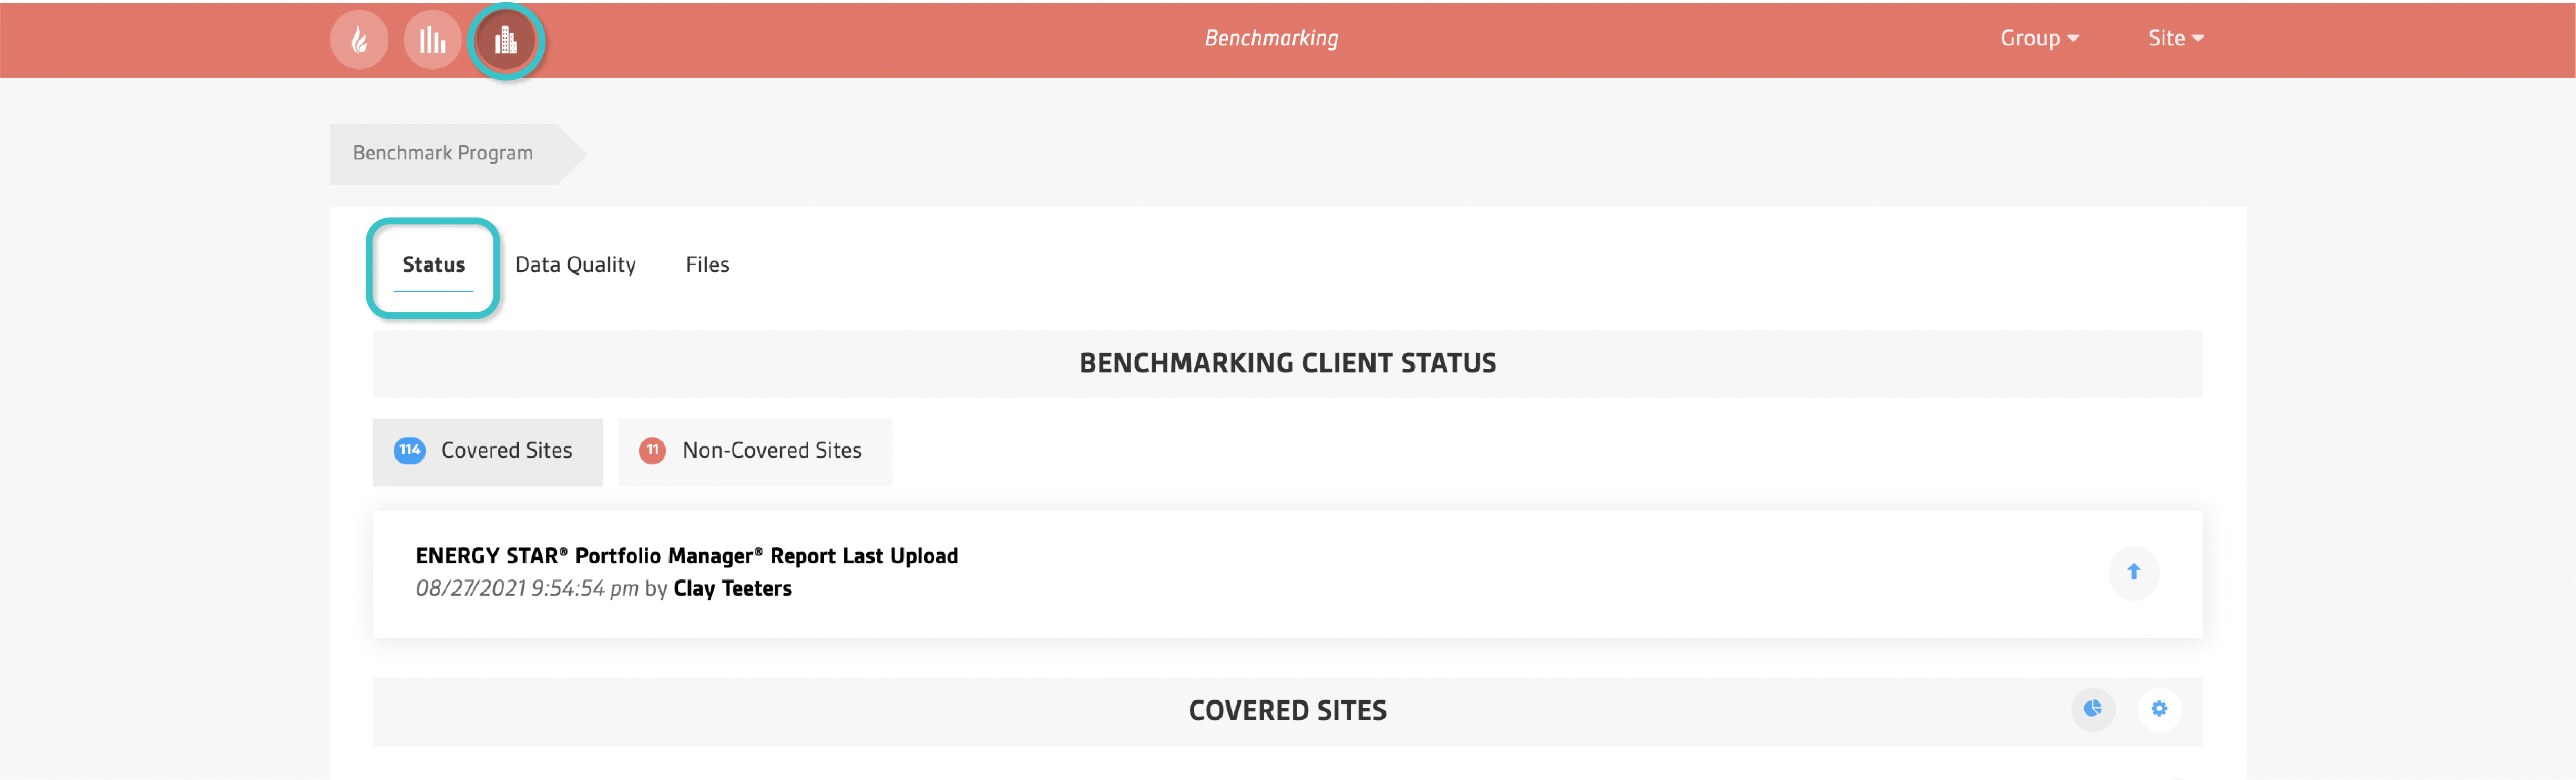This screenshot has height=780, width=2576.
Task: Click the COVERED SITES section header text
Action: tap(1287, 711)
